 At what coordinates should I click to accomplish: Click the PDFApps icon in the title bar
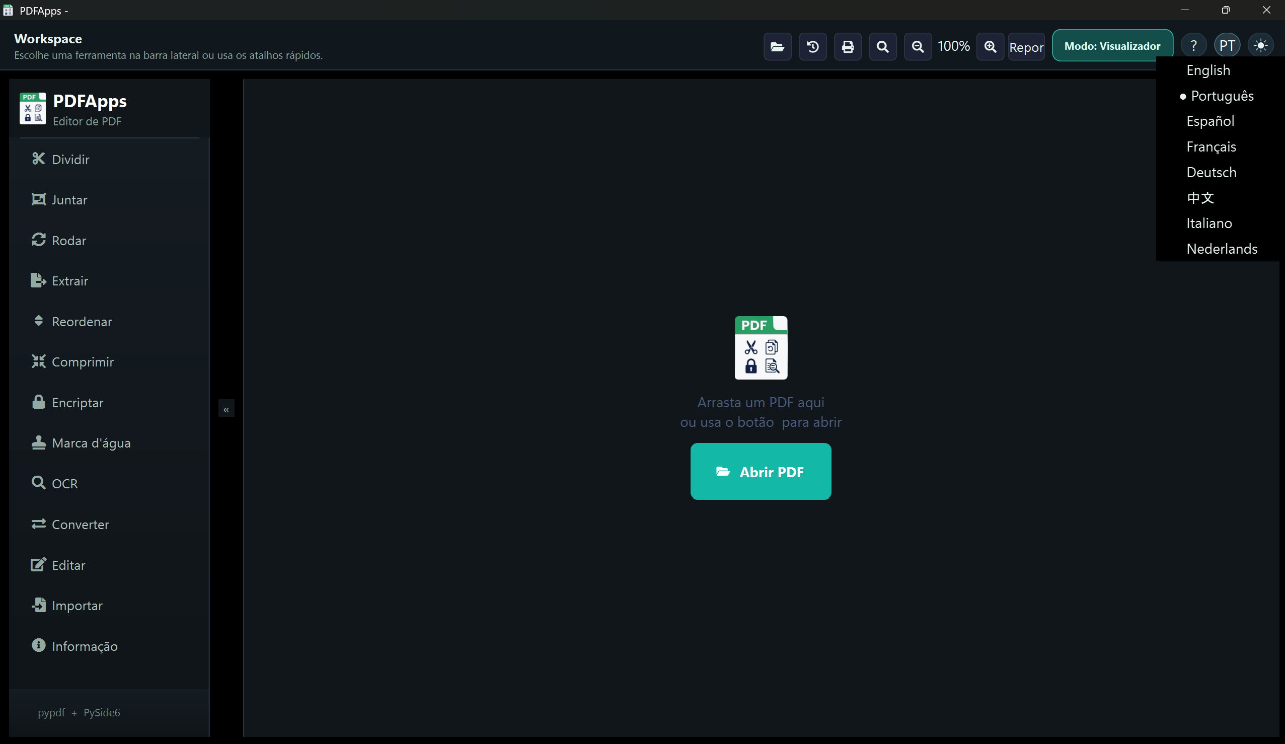click(x=8, y=10)
